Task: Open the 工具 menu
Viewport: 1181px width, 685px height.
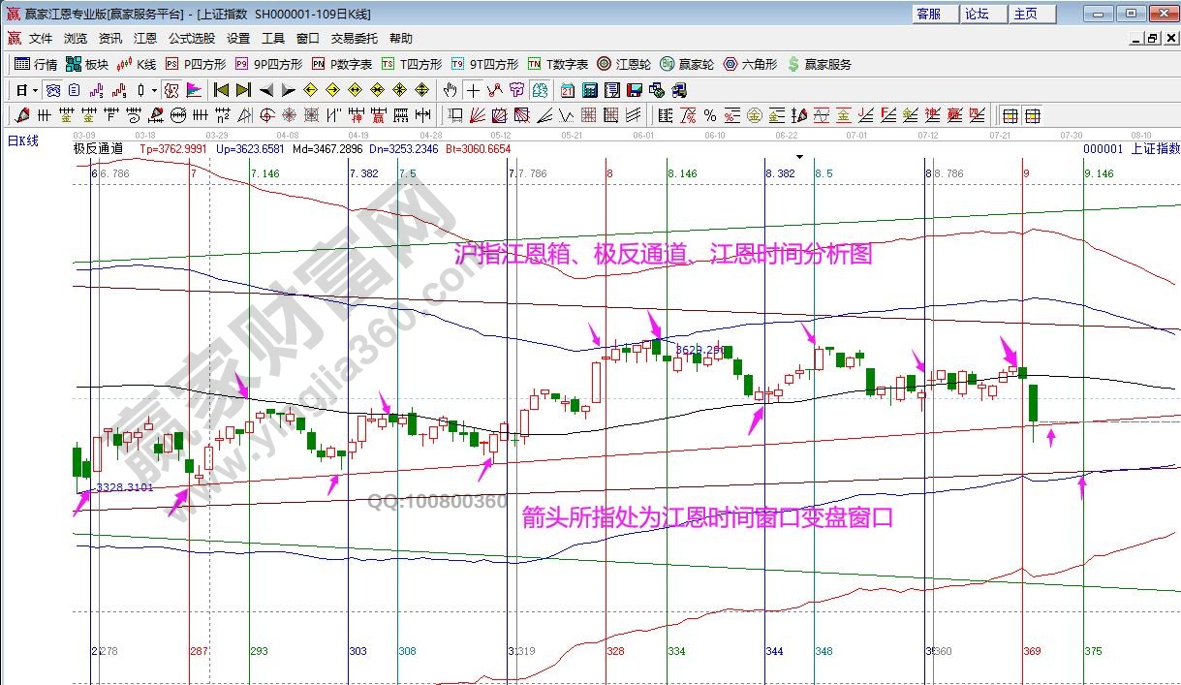Action: [272, 38]
